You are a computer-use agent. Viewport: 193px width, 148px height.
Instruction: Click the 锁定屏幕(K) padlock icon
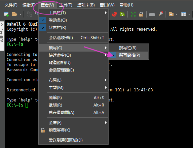pos(43,130)
